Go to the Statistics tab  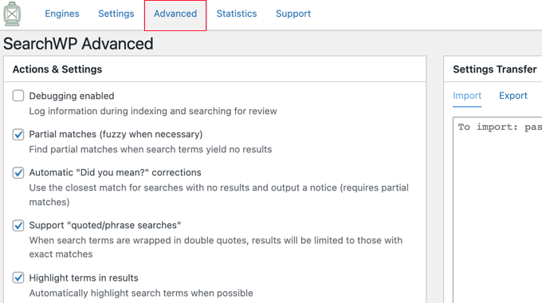237,14
